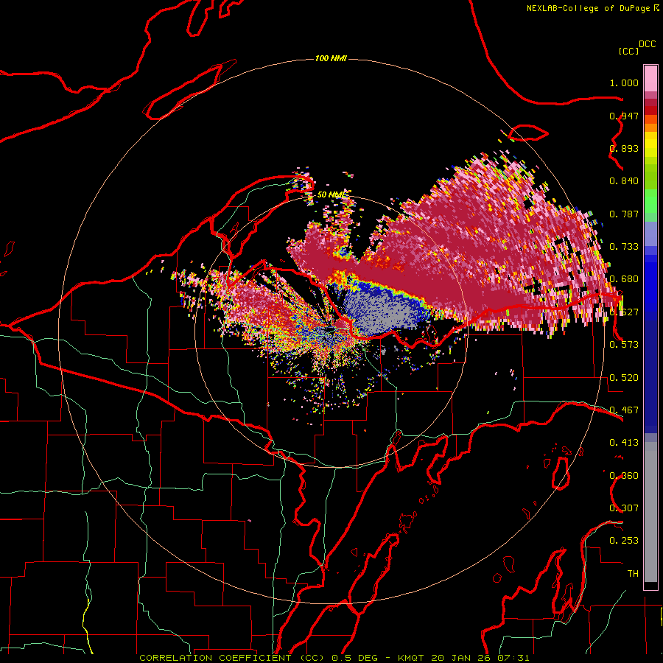Click the pink top color band in legend

[x=650, y=79]
